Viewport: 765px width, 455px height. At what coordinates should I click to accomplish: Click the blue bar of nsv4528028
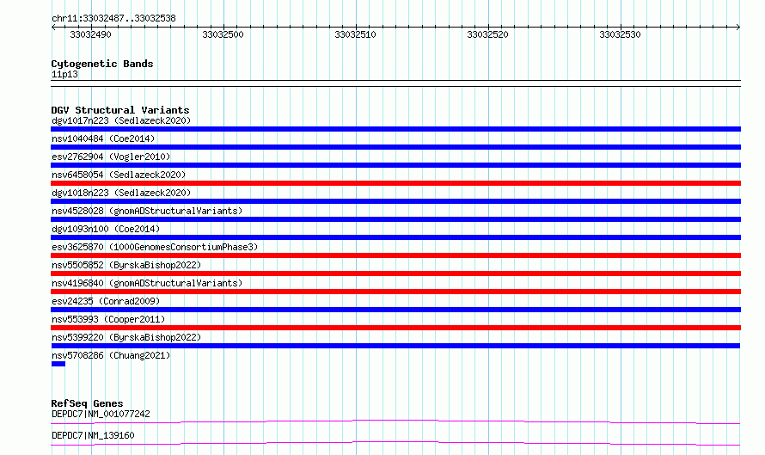point(395,219)
